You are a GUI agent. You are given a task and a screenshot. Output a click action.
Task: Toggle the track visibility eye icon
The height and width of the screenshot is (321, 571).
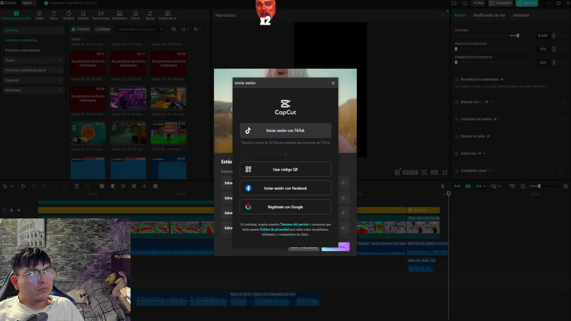18,210
